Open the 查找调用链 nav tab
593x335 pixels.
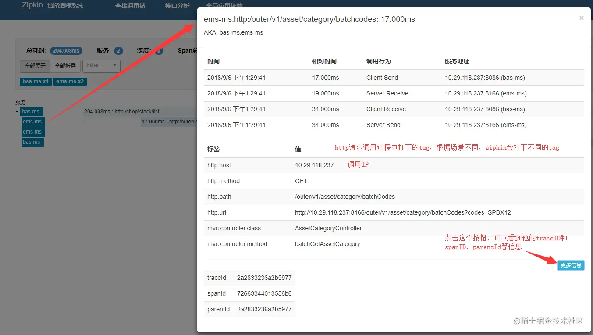click(130, 6)
